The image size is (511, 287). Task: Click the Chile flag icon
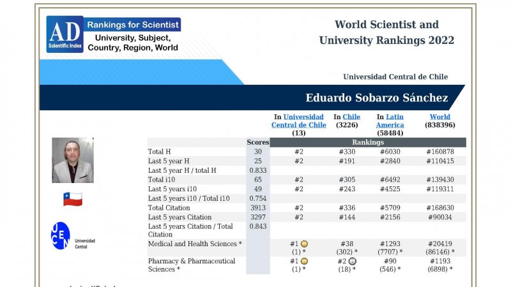coord(72,199)
